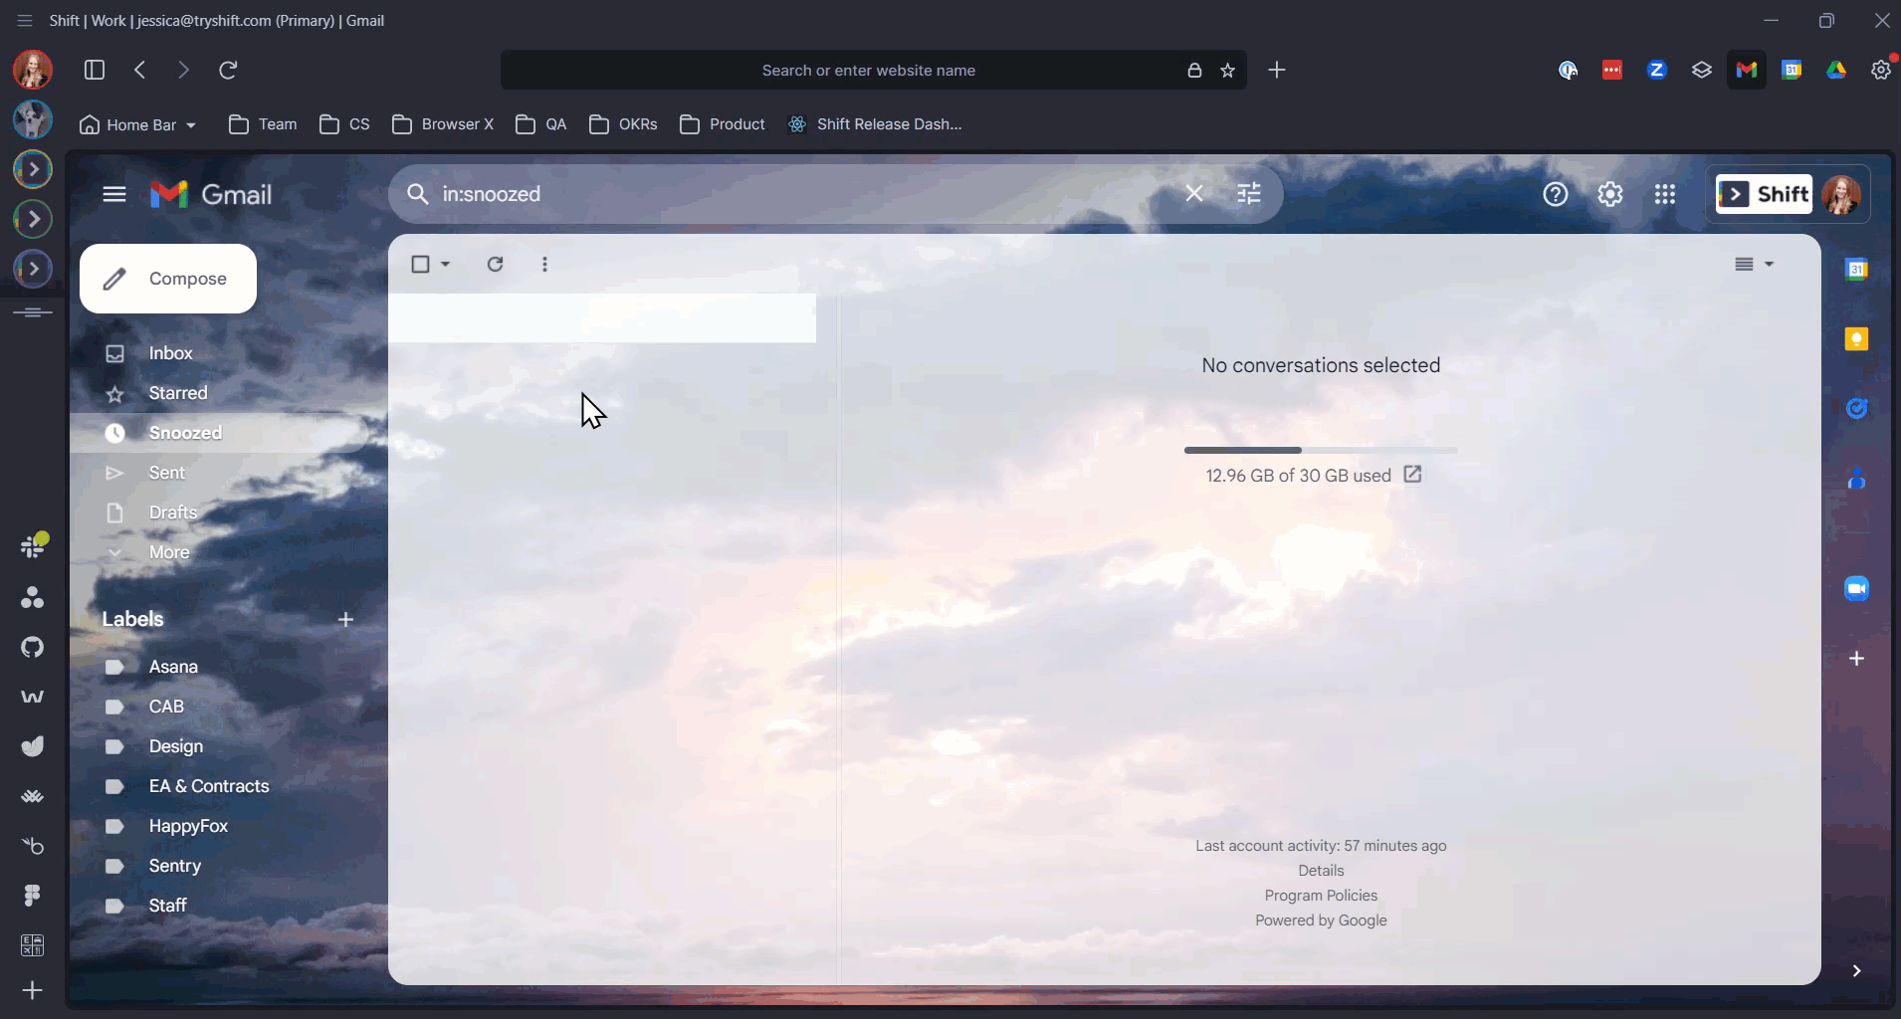Open the Team bookmark folder
Image resolution: width=1901 pixels, height=1019 pixels.
[263, 124]
